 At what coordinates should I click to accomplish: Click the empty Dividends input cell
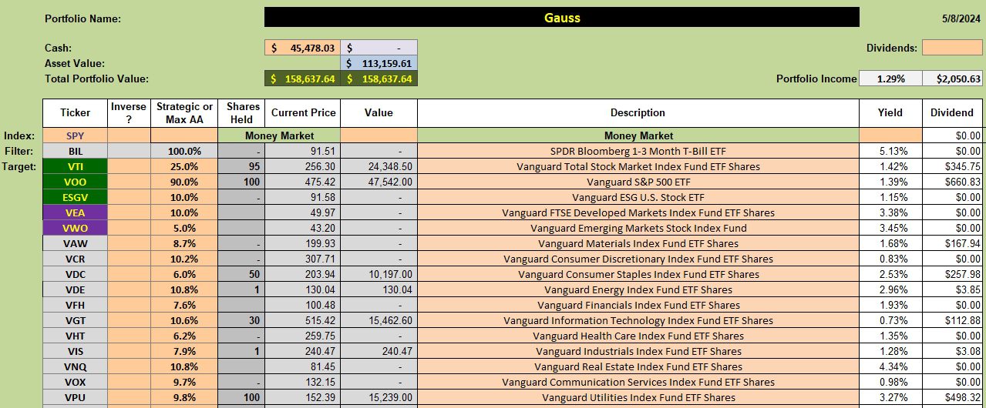coord(952,48)
